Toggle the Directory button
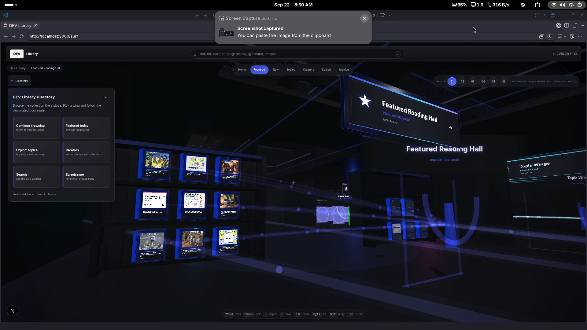The width and height of the screenshot is (587, 330). pyautogui.click(x=19, y=81)
